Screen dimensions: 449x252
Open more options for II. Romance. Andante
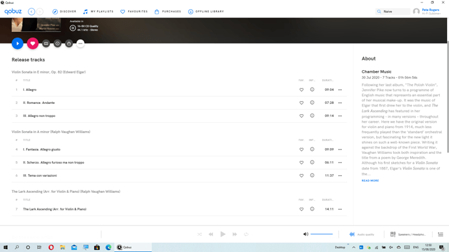tap(340, 103)
